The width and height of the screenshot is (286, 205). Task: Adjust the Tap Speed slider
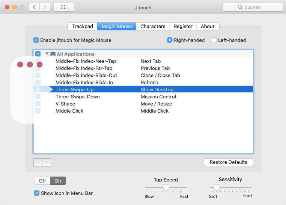pos(166,188)
